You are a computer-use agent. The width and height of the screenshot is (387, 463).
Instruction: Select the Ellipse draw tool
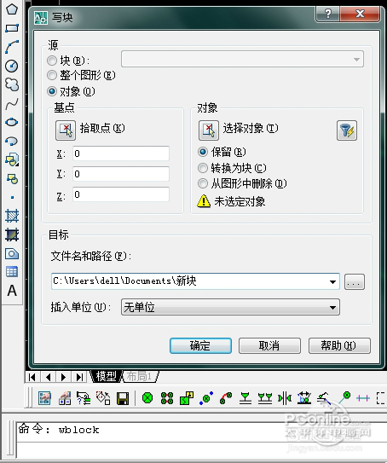(12, 122)
